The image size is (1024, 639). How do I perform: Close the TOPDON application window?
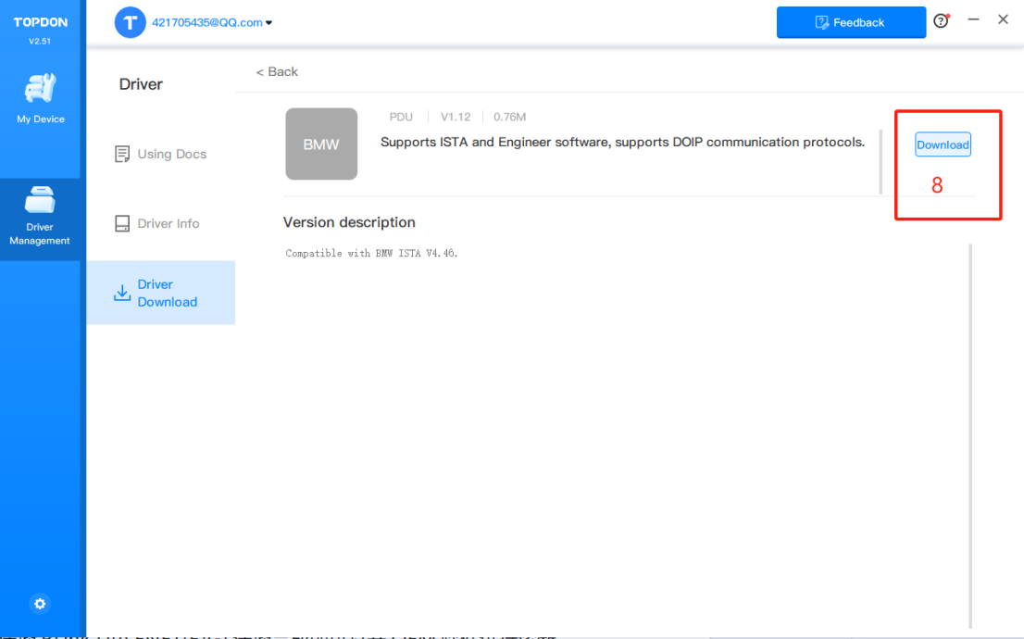tap(1003, 19)
